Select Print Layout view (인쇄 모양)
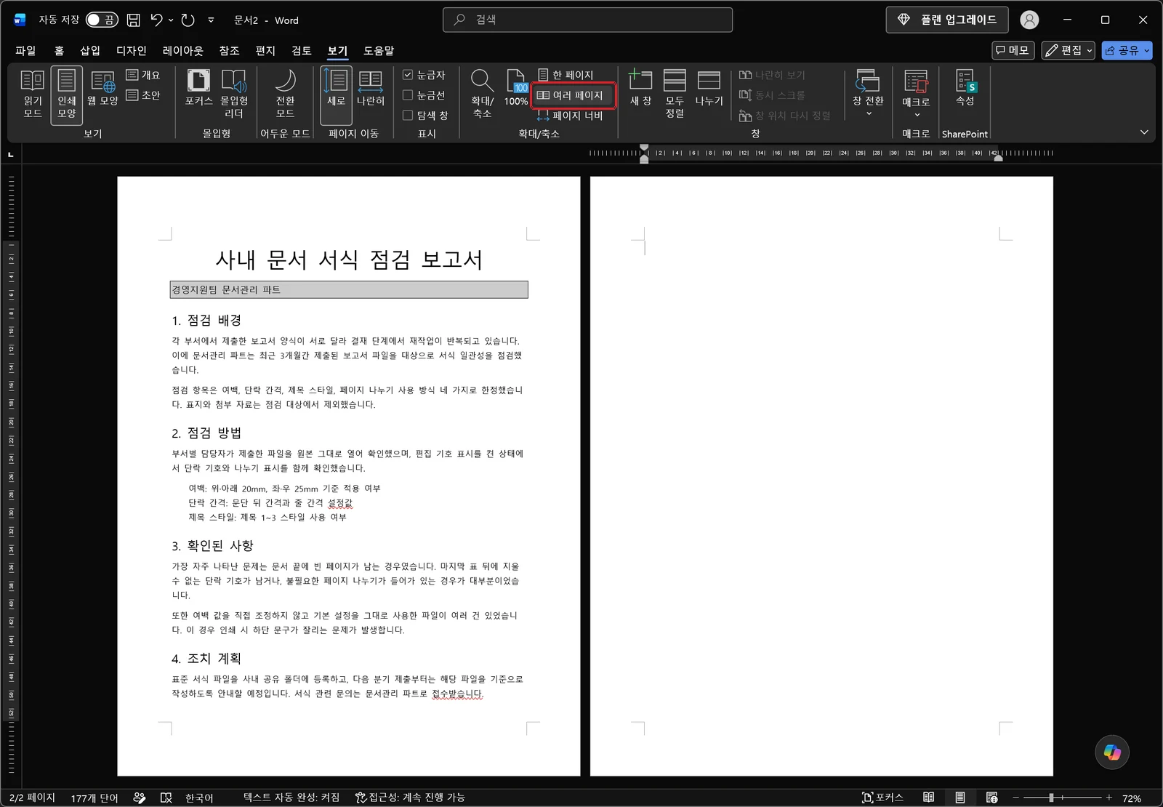This screenshot has height=807, width=1163. point(67,95)
